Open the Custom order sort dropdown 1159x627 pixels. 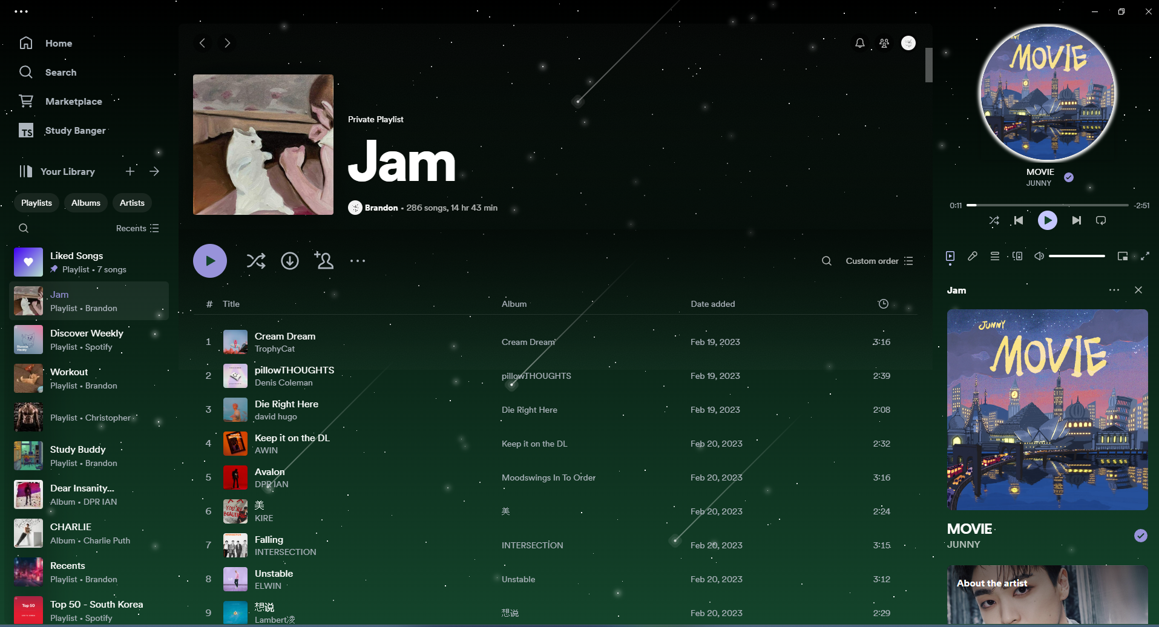click(x=879, y=261)
